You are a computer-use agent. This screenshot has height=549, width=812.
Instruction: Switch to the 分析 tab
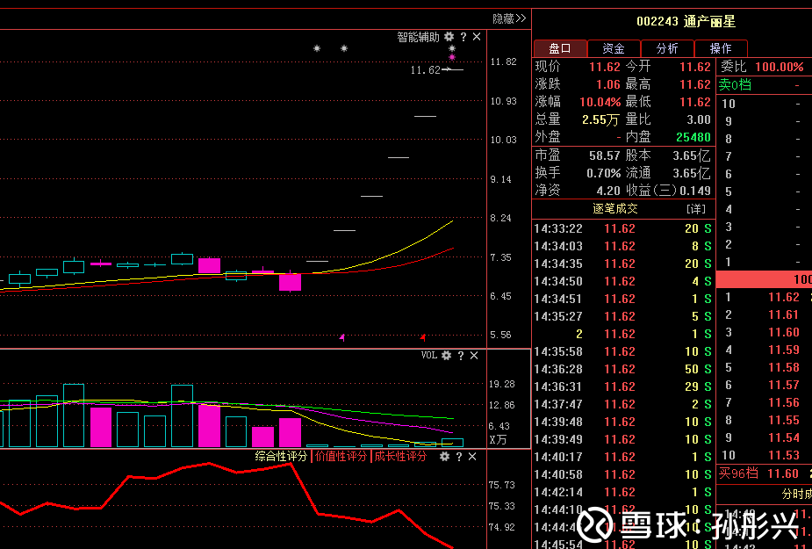pyautogui.click(x=667, y=48)
